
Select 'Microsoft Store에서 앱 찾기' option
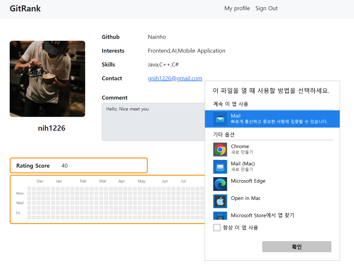(x=272, y=215)
